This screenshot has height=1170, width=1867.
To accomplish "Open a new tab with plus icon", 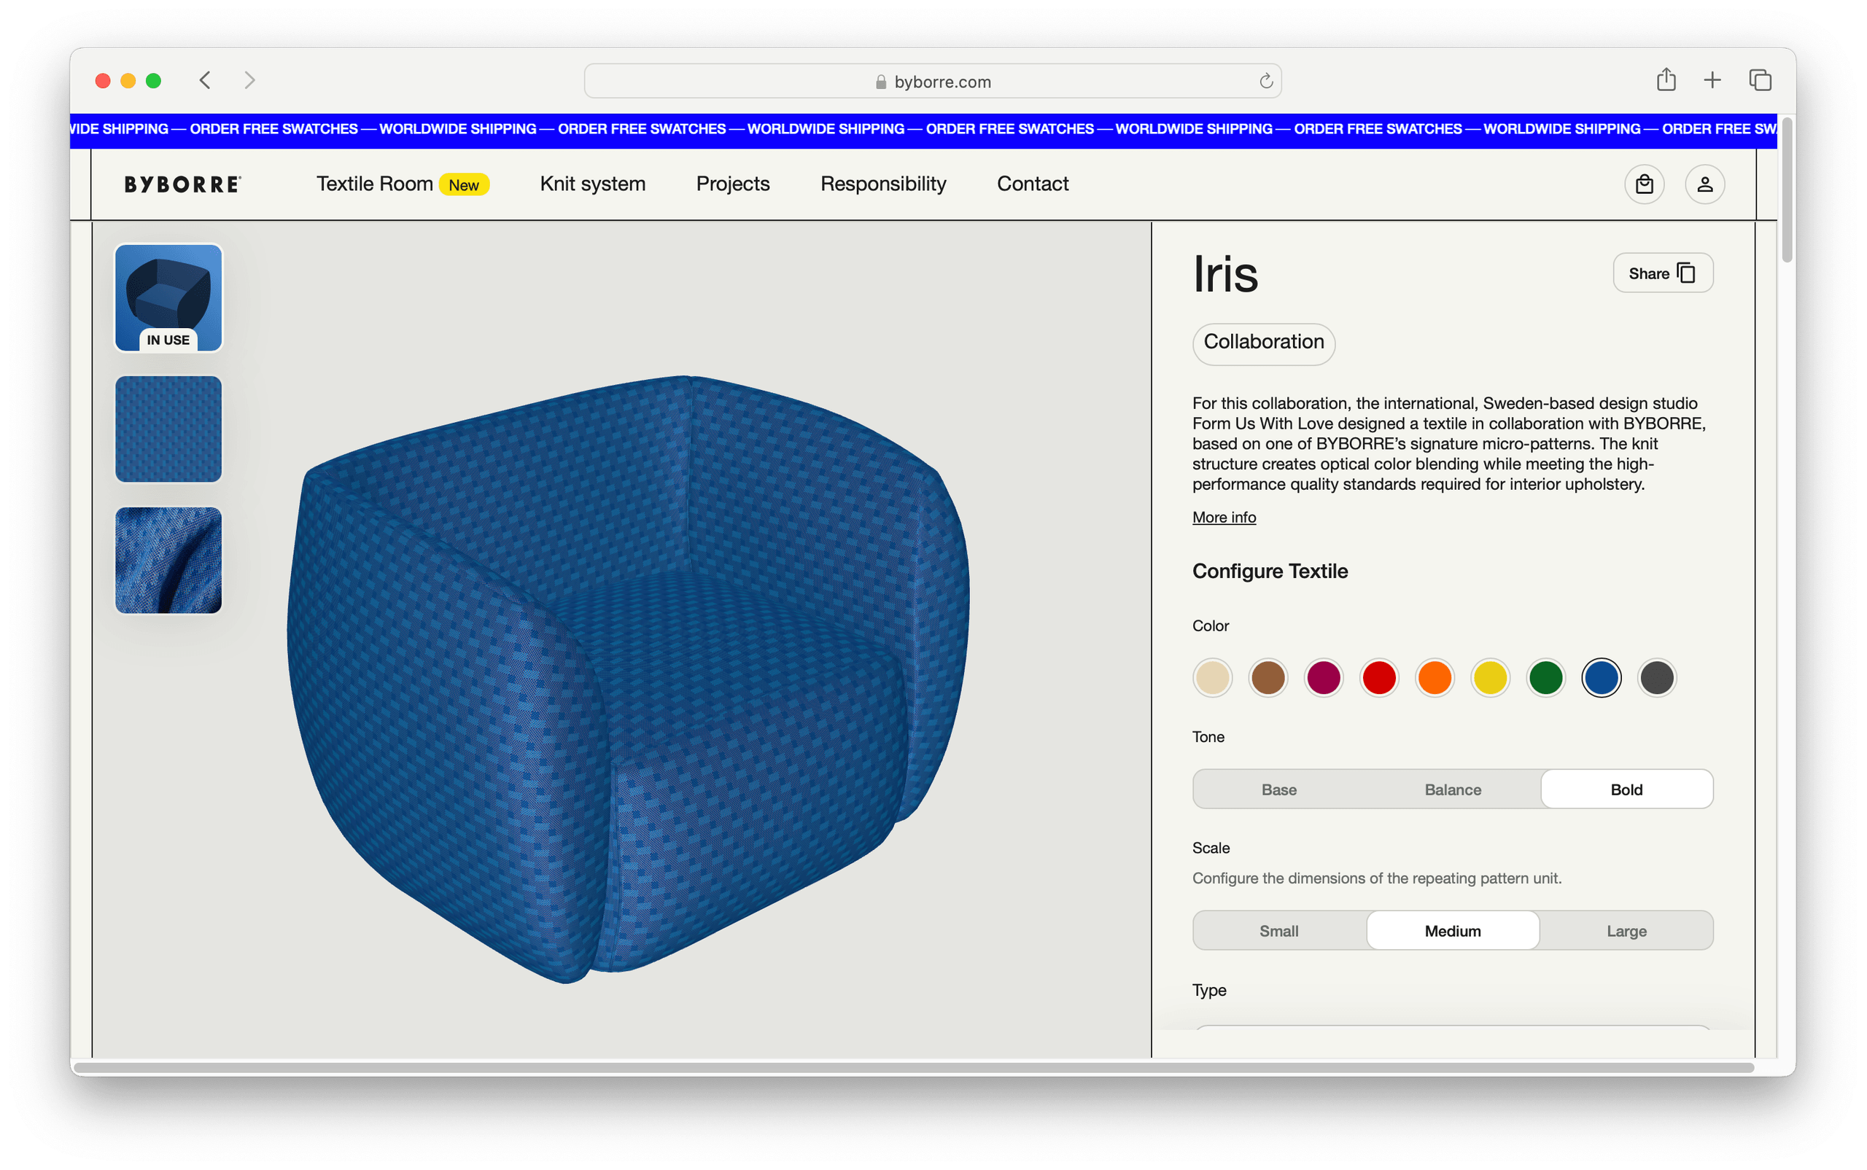I will 1712,79.
